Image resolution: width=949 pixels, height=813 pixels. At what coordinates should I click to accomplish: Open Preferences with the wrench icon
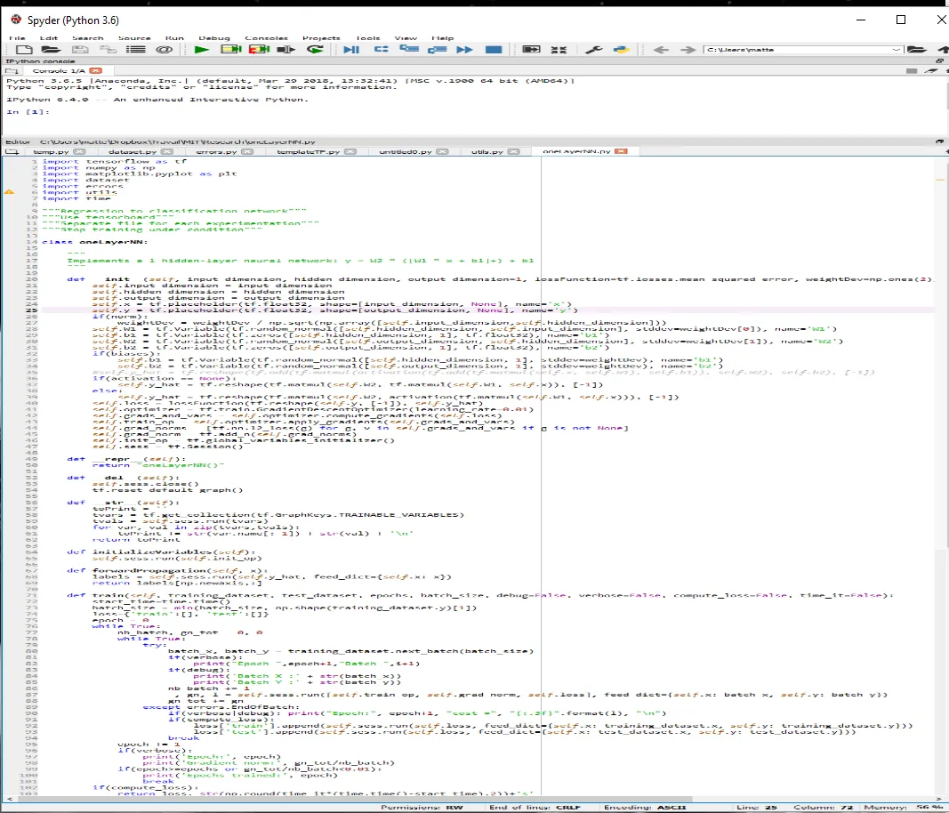593,50
